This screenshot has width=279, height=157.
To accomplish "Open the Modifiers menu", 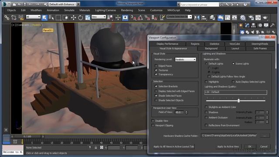I will coord(36,10).
